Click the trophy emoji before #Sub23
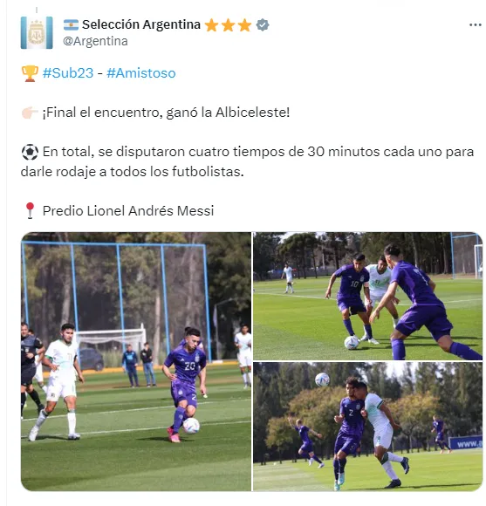486x506 pixels. tap(30, 73)
